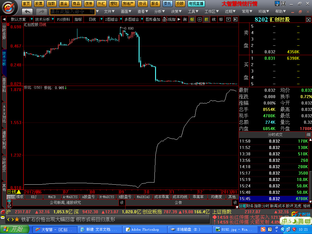This screenshot has height=234, width=312.
Task: Click the mail envelope icon near ticker
Action: pos(3,218)
